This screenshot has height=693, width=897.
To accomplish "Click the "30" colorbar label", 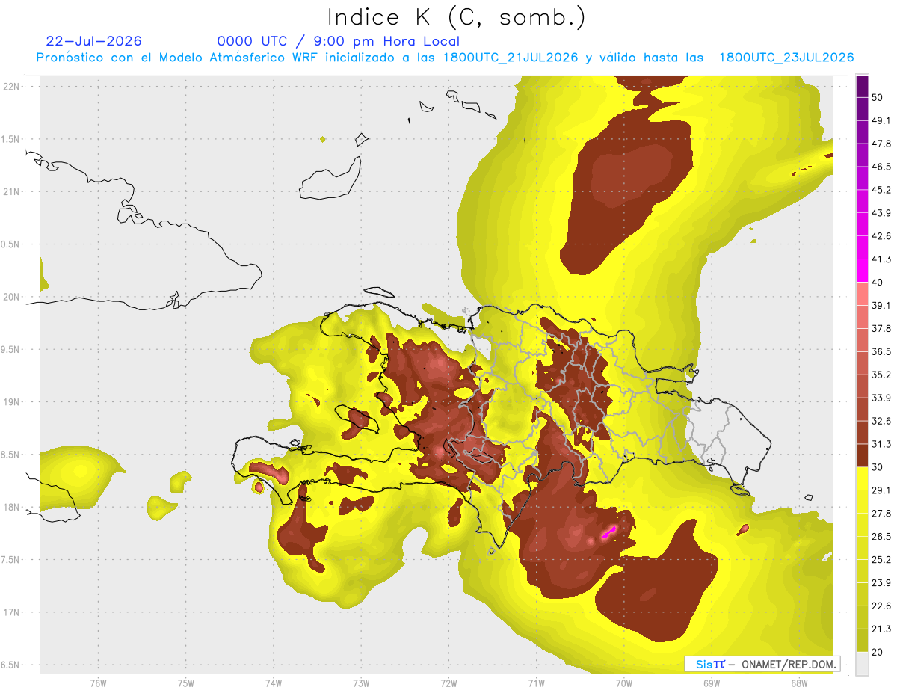I will (878, 467).
